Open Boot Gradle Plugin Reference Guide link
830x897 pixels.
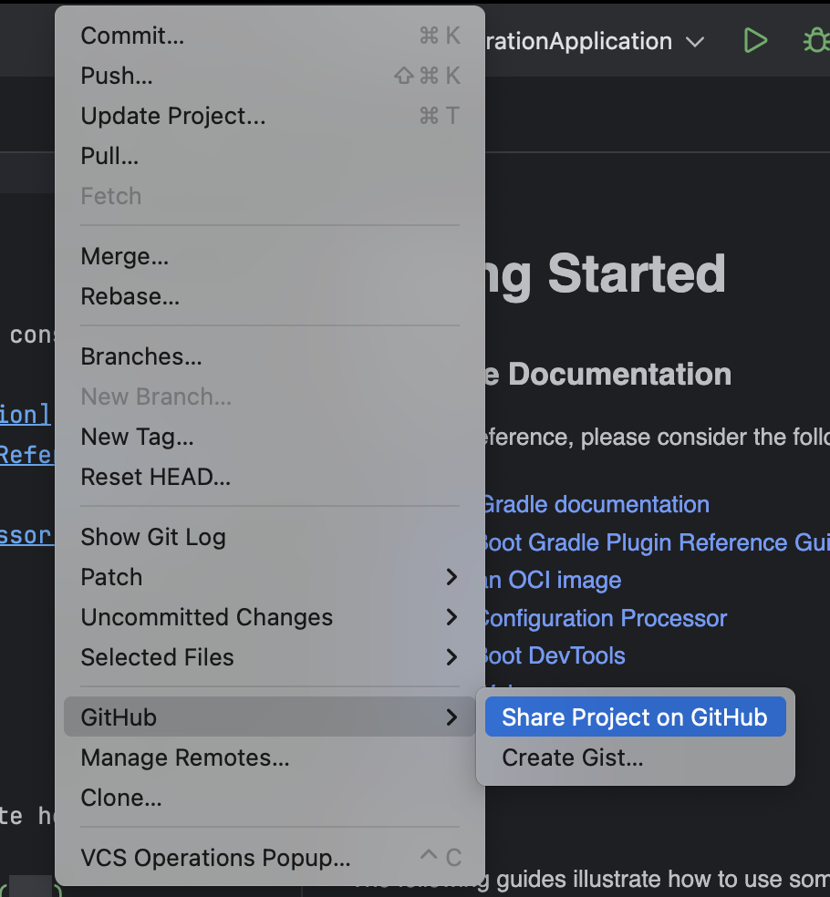click(657, 542)
